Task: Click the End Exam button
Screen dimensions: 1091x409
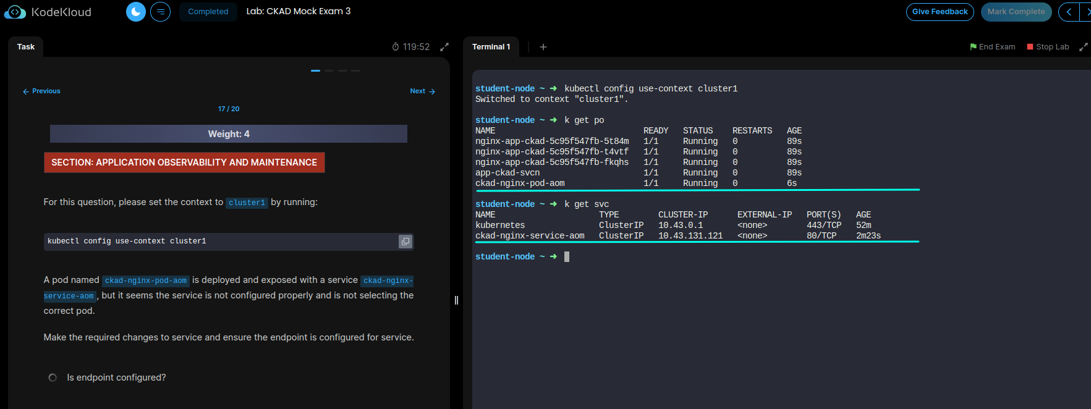Action: click(992, 47)
